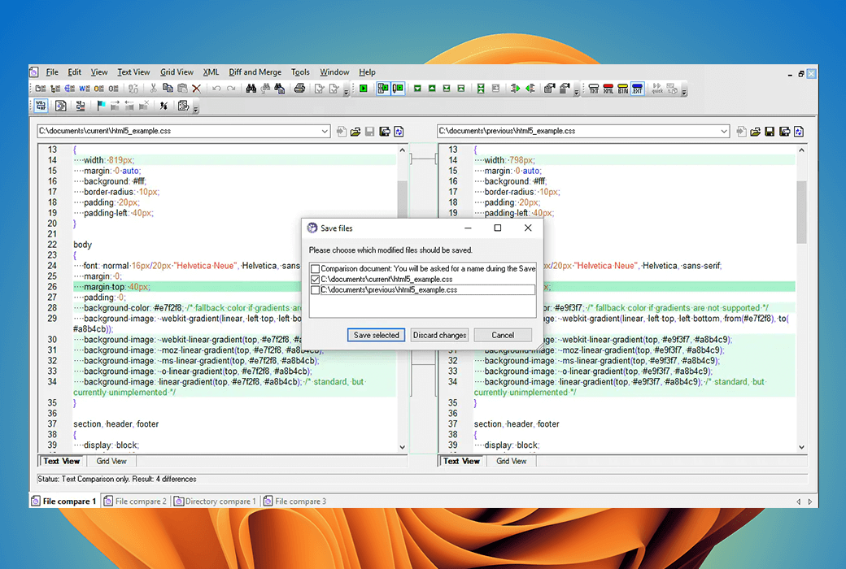Click the Discard changes button
The height and width of the screenshot is (569, 846).
pyautogui.click(x=439, y=335)
